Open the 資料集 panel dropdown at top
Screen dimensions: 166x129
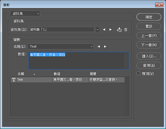pos(25,14)
